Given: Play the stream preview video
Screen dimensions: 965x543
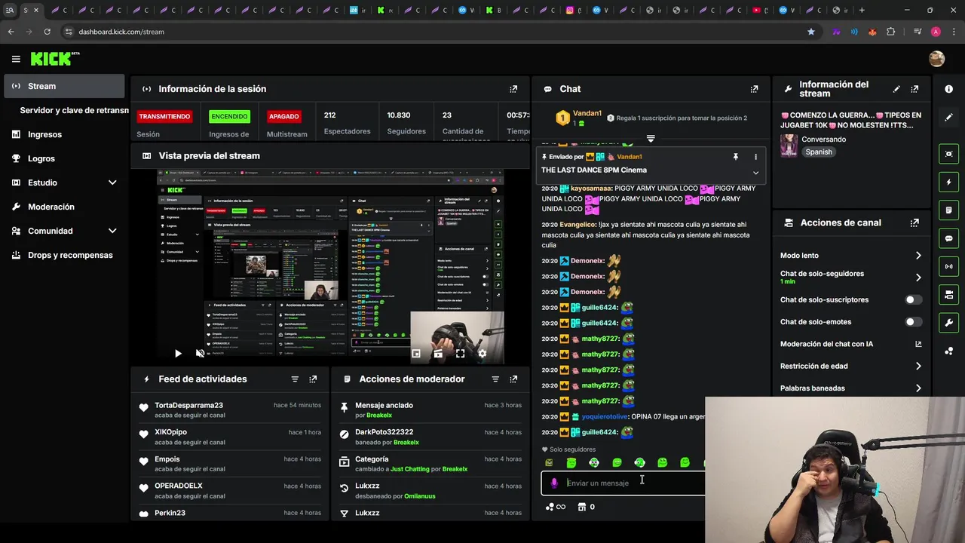Looking at the screenshot, I should click(x=178, y=353).
